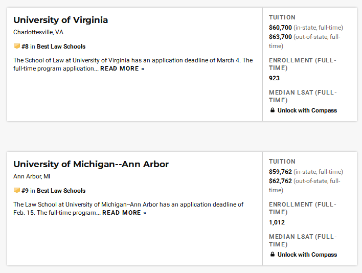Image resolution: width=362 pixels, height=273 pixels.
Task: Open University of Michigan--Ann Arbor title link
Action: [91, 164]
